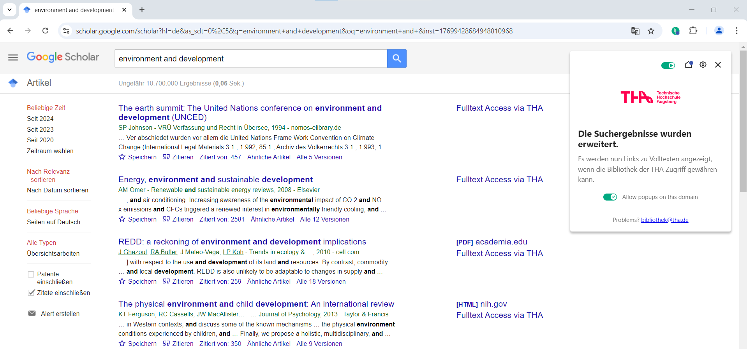Viewport: 747px width, 349px height.
Task: Cite the earth summit article quote icon
Action: click(166, 157)
